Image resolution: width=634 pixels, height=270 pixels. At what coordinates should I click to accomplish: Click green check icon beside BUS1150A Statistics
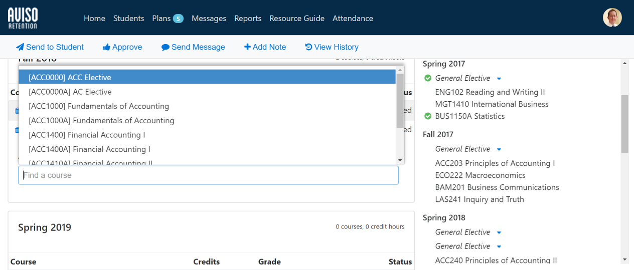pyautogui.click(x=428, y=116)
